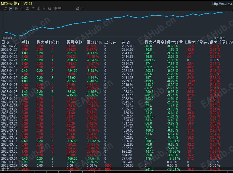The height and width of the screenshot is (173, 233).
Task: Open the 币 (symbol) tab
Action: pyautogui.click(x=38, y=9)
